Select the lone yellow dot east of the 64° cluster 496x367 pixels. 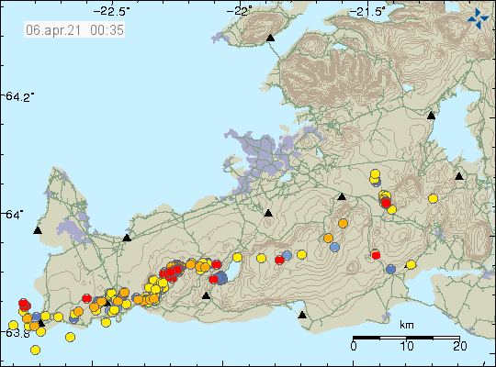[x=433, y=198]
